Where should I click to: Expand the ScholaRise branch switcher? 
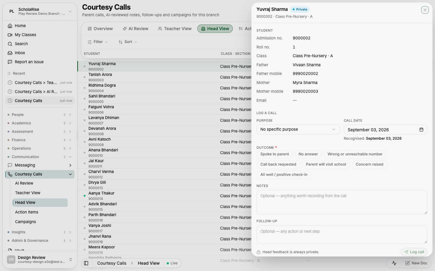point(40,11)
